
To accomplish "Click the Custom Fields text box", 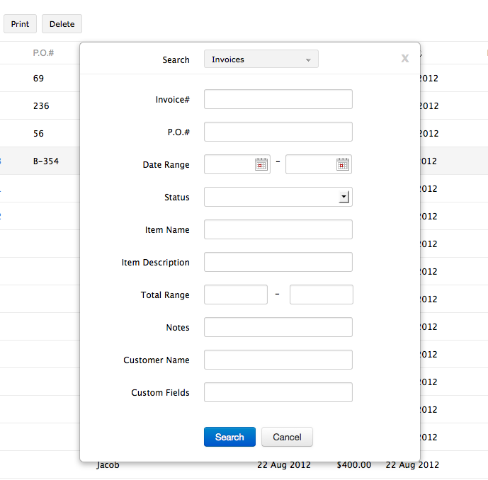I will tap(278, 392).
